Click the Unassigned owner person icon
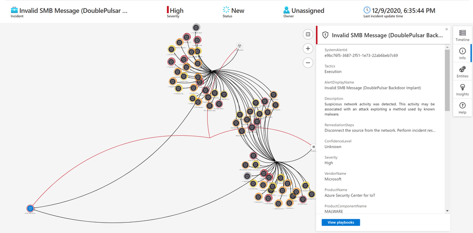Image resolution: width=473 pixels, height=233 pixels. pos(286,10)
